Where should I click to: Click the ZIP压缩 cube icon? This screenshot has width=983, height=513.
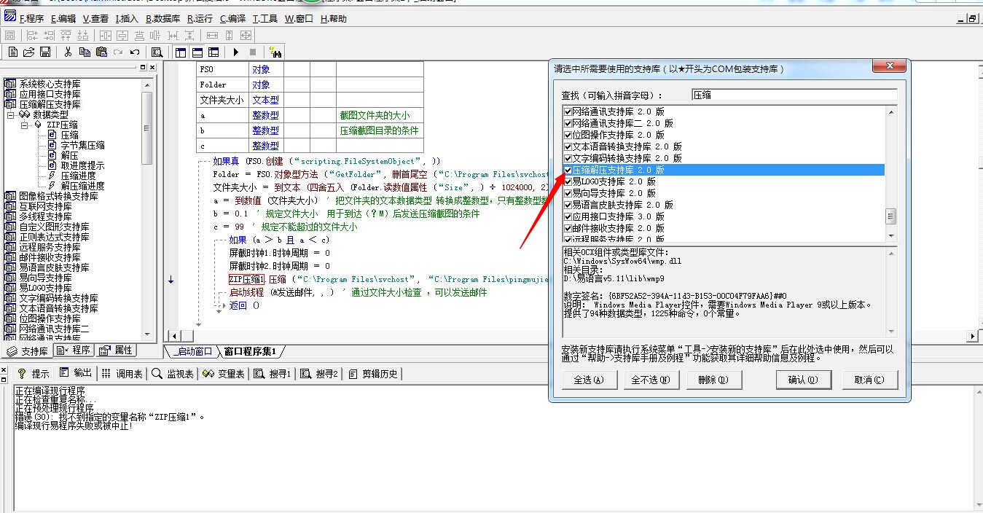[x=38, y=125]
